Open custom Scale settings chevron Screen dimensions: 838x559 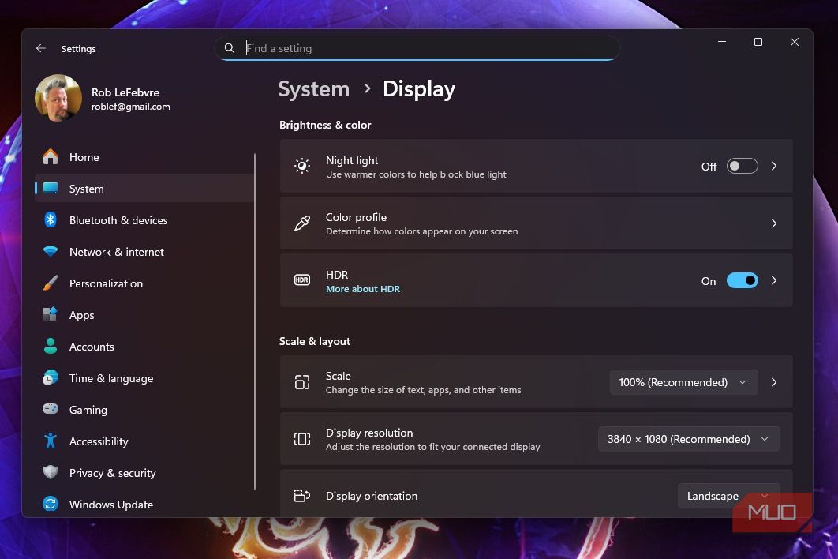774,382
